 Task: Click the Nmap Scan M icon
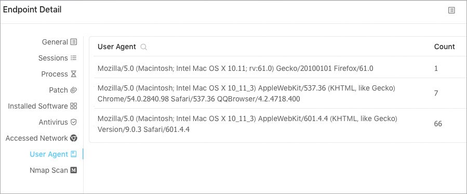(74, 170)
